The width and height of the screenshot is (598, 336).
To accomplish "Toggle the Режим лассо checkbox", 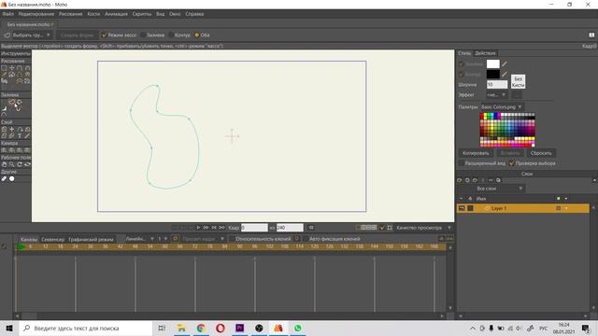I will [104, 35].
